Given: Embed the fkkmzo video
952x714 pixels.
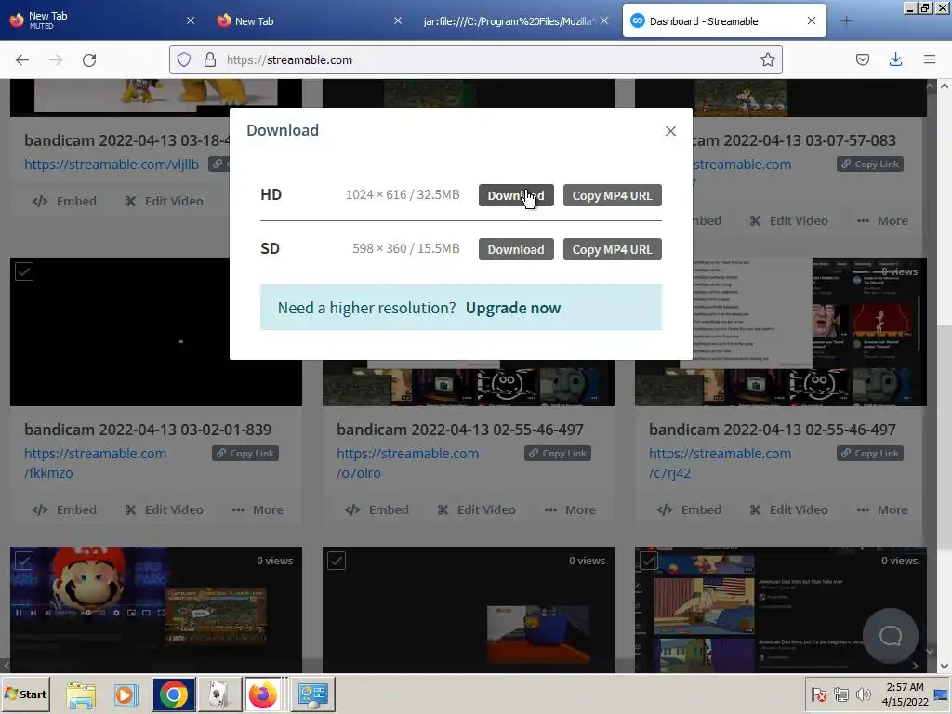Looking at the screenshot, I should [x=64, y=510].
